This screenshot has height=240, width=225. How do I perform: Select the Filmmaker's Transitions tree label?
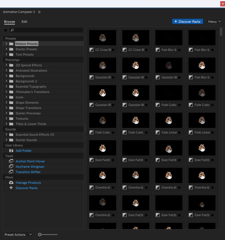[x=33, y=92]
